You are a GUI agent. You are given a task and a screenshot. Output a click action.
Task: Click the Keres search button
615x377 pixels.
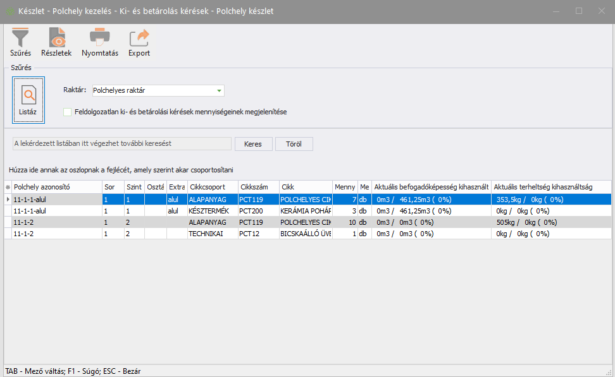click(253, 144)
